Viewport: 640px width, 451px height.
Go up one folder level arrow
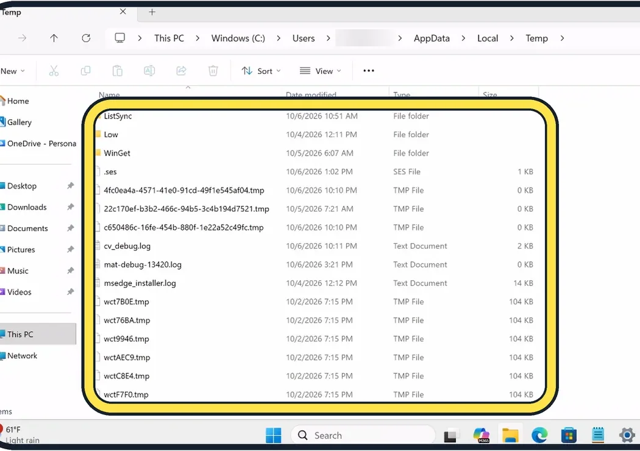pyautogui.click(x=54, y=38)
